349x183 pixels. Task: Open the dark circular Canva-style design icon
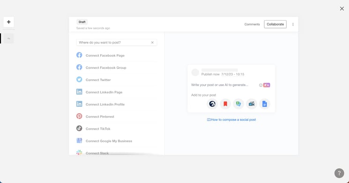tap(212, 104)
